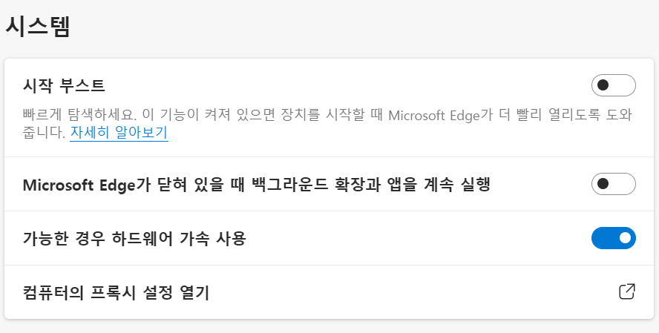Open the 자세히 알아보기 link
659x333 pixels.
point(119,132)
